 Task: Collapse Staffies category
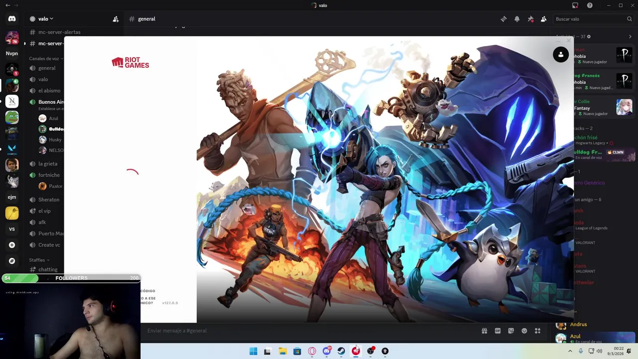(39, 260)
